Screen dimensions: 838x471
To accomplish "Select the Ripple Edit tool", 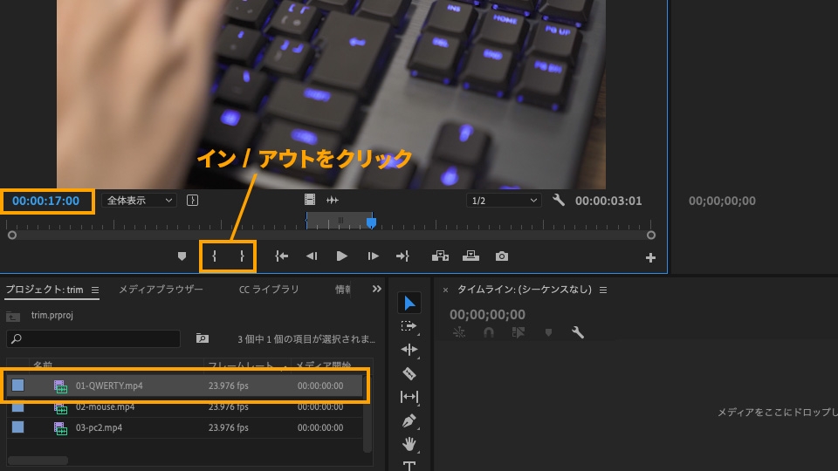I will point(409,350).
